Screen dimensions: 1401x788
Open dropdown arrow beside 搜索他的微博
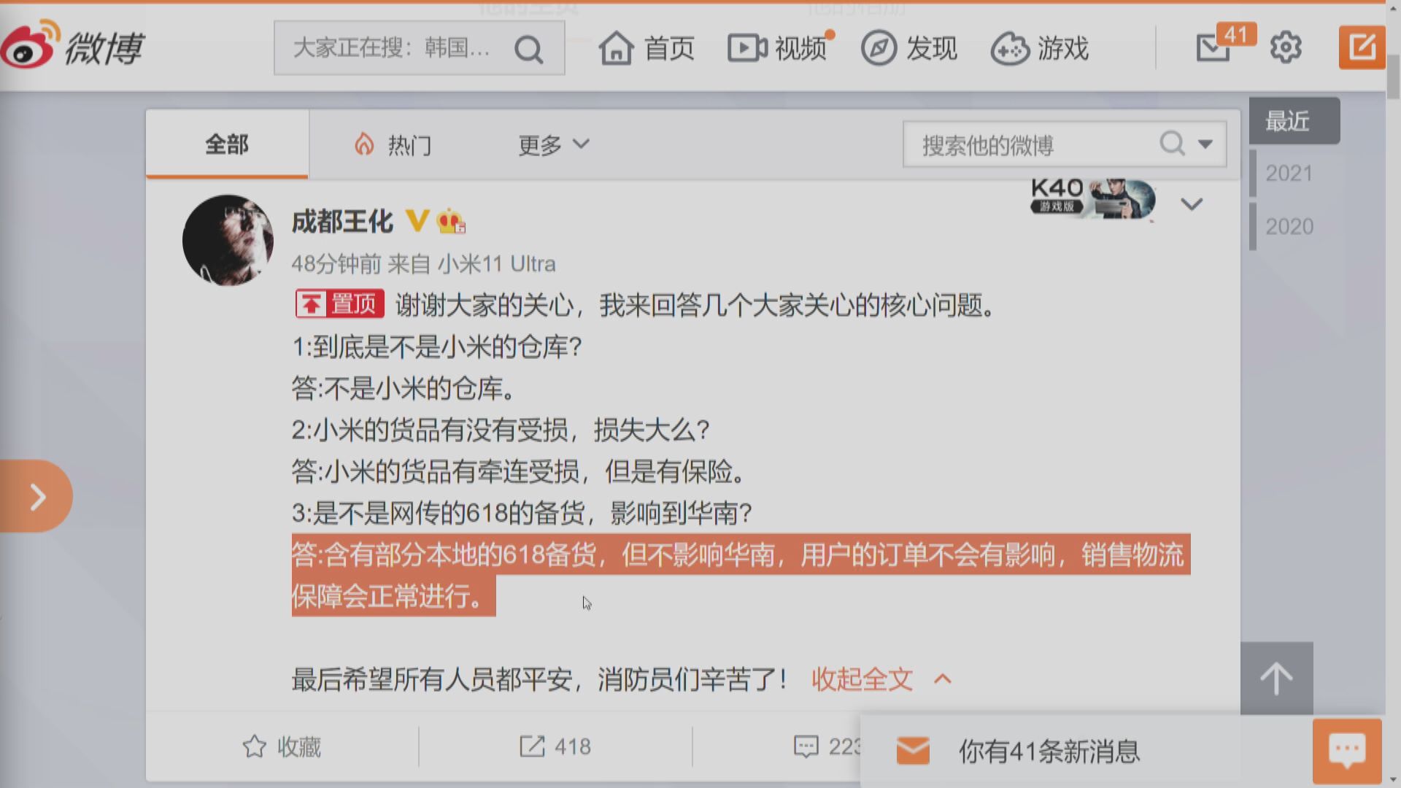click(1205, 144)
